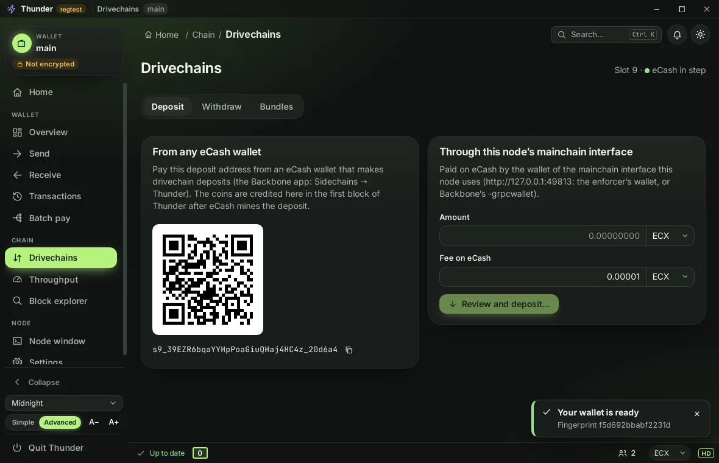Select the Withdraw tab
Image resolution: width=719 pixels, height=463 pixels.
tap(221, 107)
